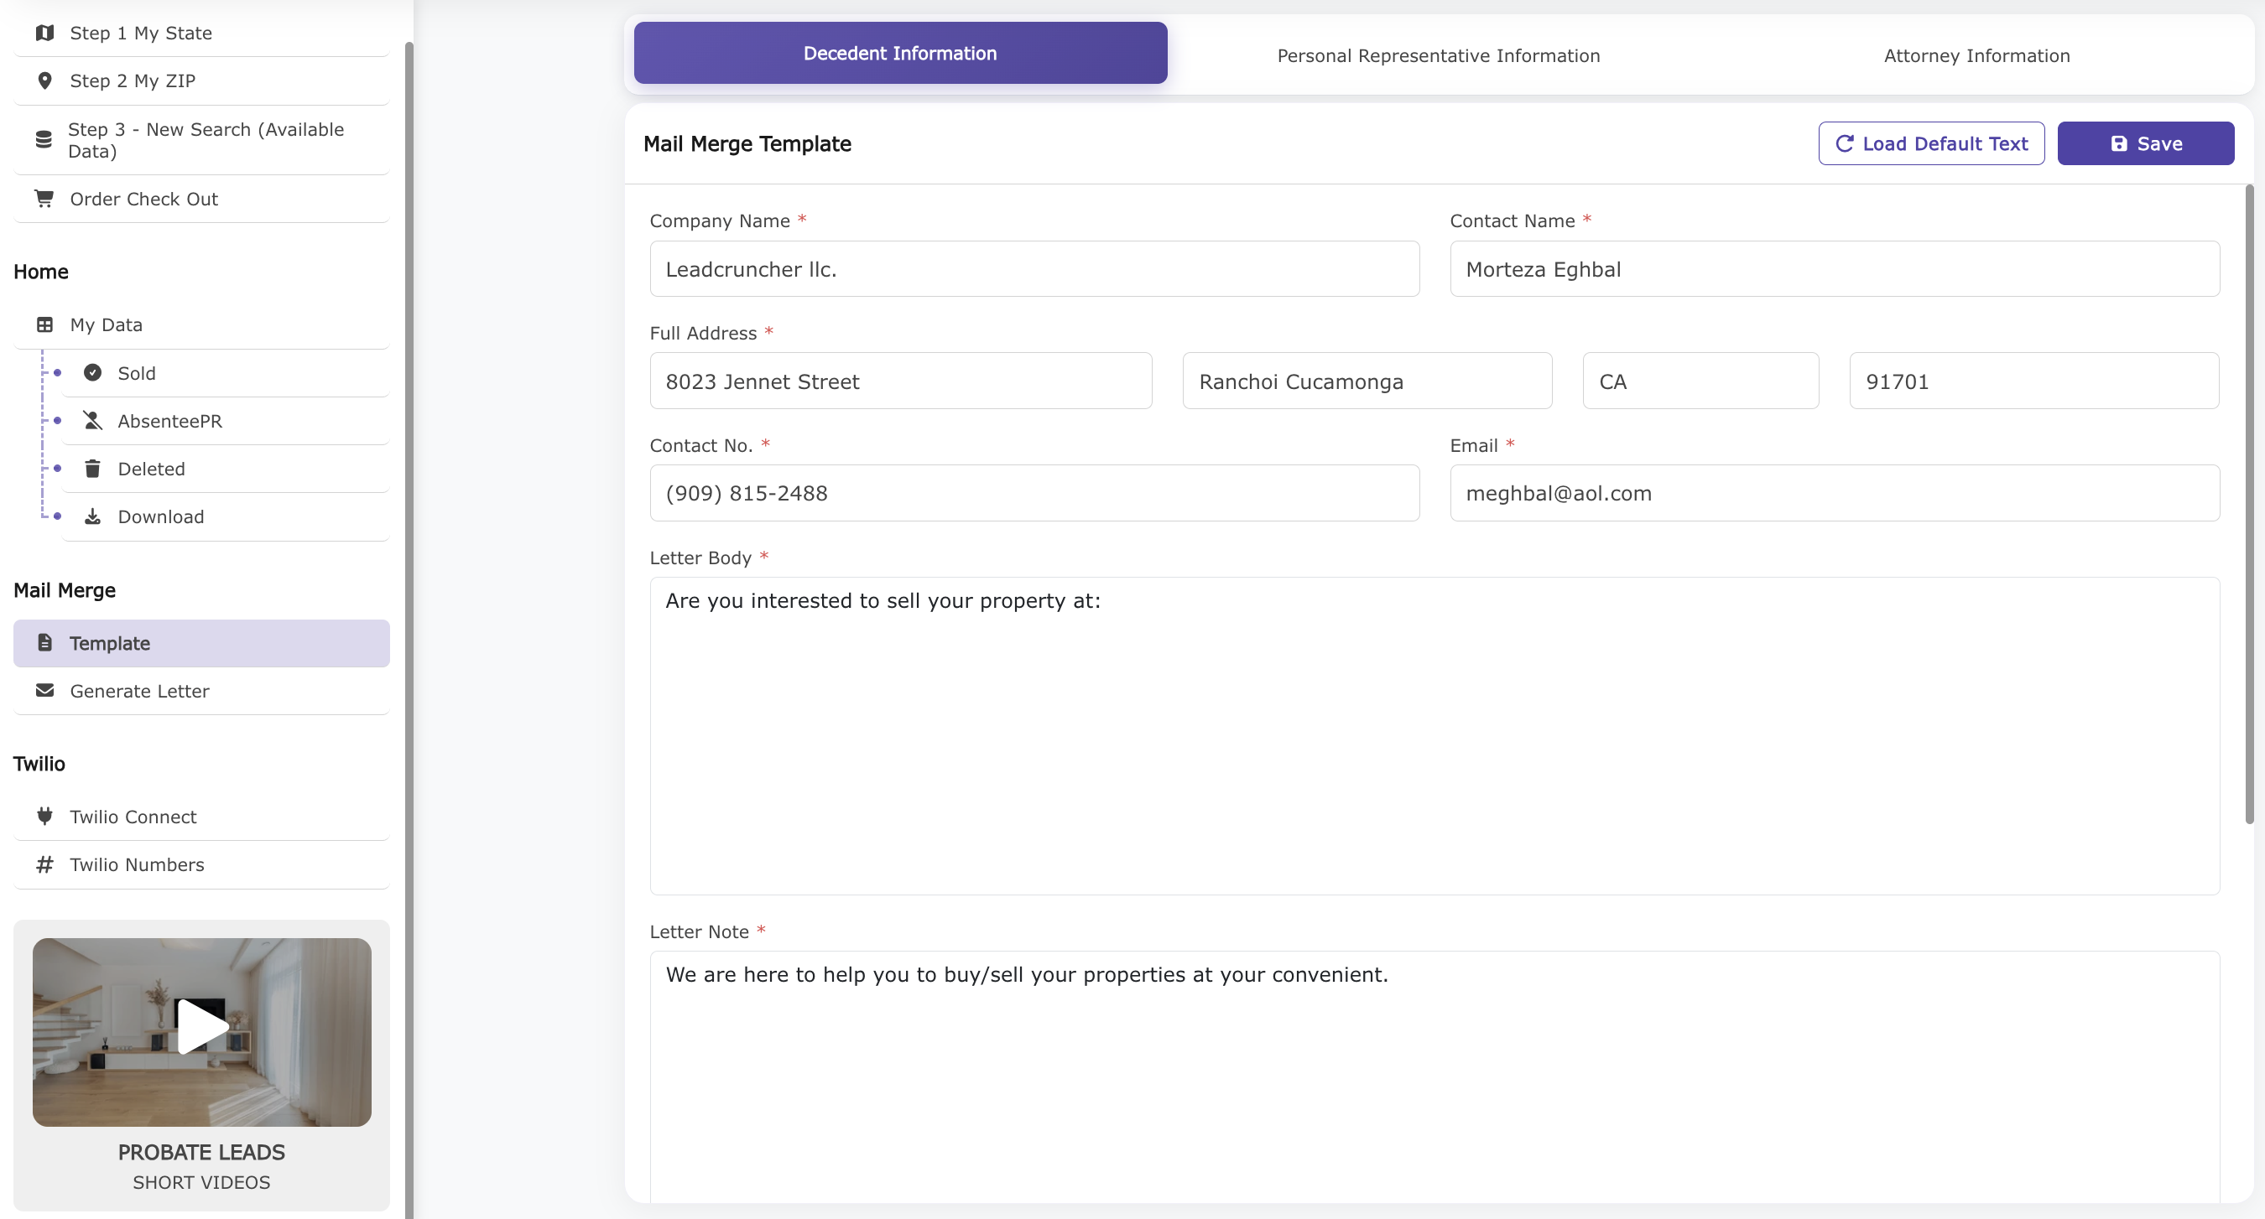Save the mail merge template
The width and height of the screenshot is (2265, 1219).
(x=2145, y=143)
